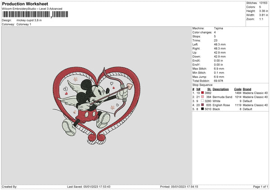Viewport: 270px width, 190px height.
Task: Click the Mickey cupid embroidery design preview
Action: tap(96, 105)
